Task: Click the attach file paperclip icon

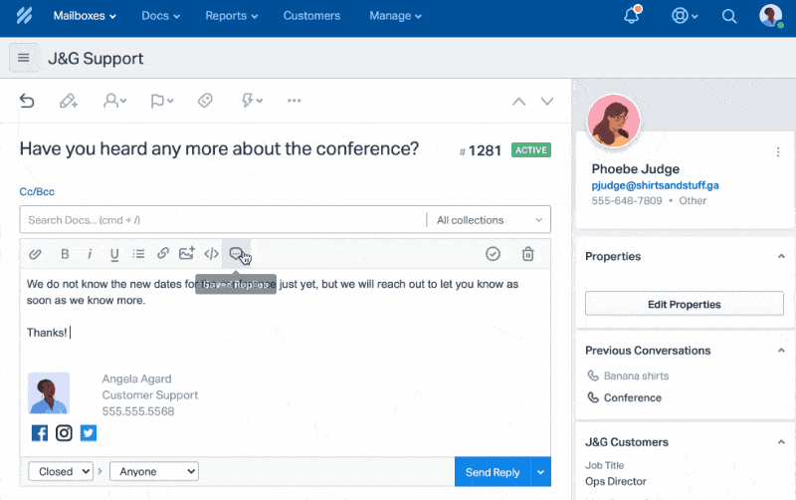Action: pos(35,254)
